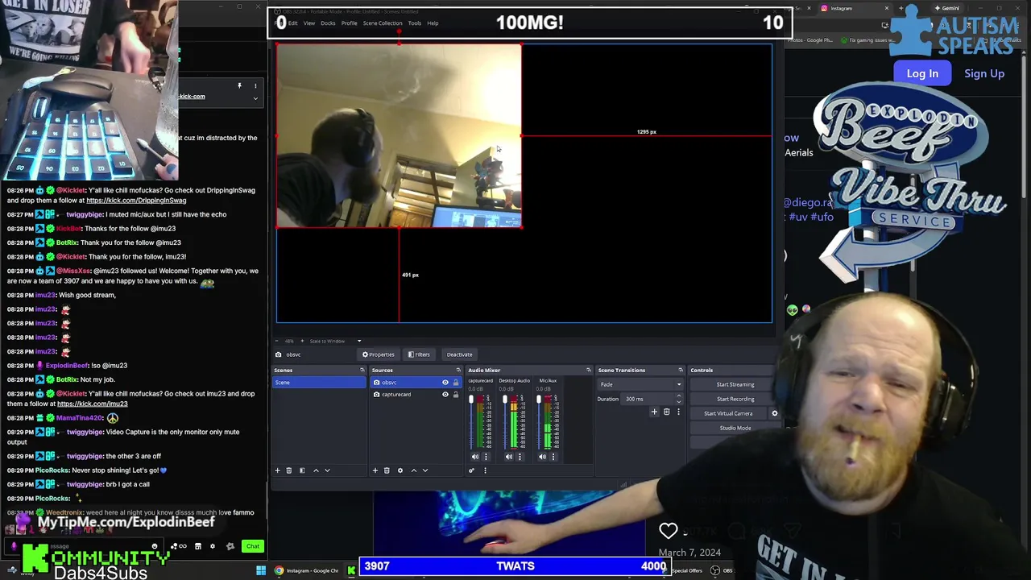This screenshot has width=1031, height=580.
Task: Open the Mic/Aux options three-dot menu
Action: [x=553, y=457]
